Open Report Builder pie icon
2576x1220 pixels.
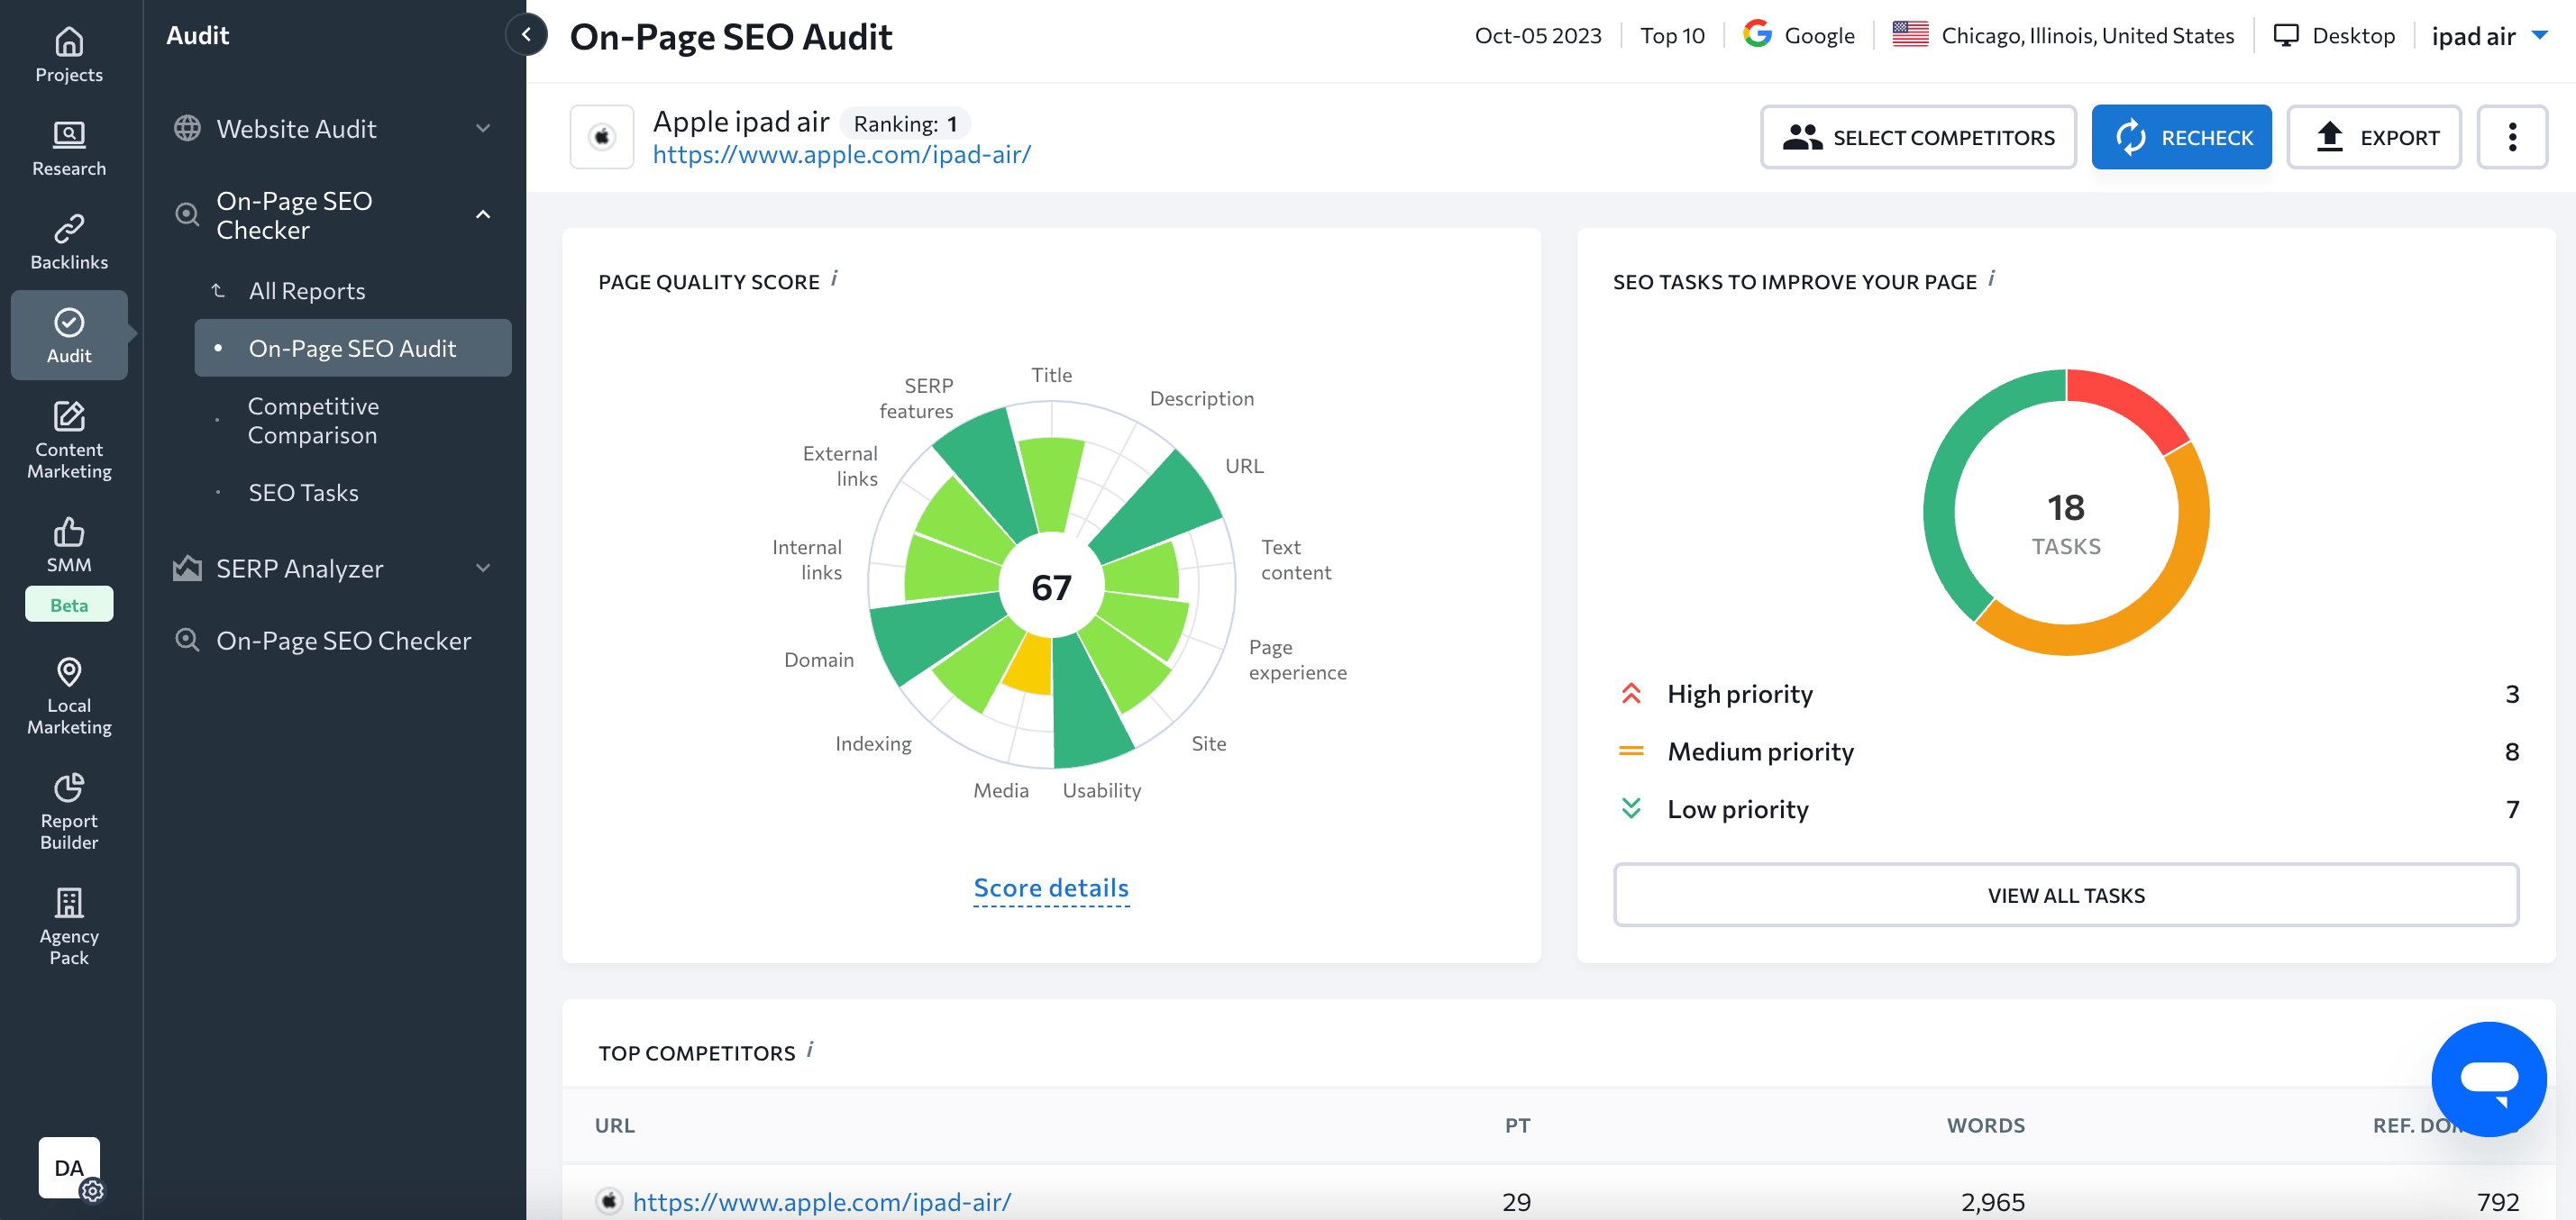tap(69, 788)
